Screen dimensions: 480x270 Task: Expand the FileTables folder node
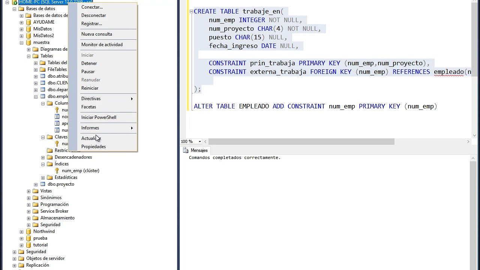[36, 69]
